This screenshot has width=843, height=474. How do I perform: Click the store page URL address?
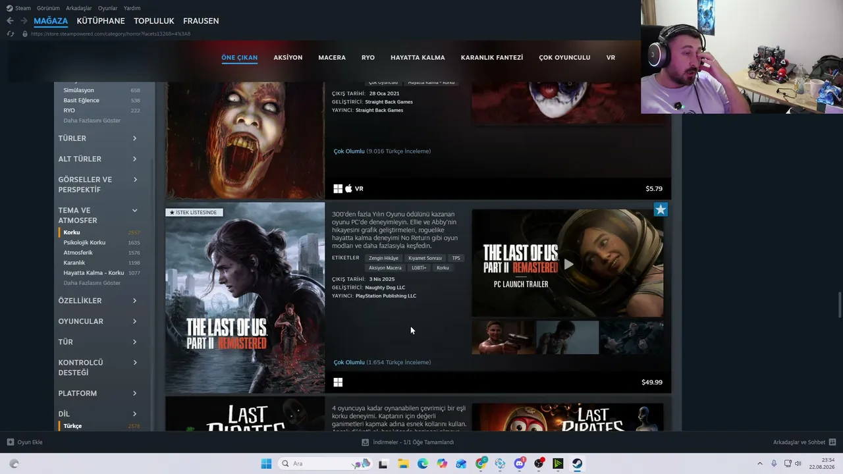pos(111,34)
